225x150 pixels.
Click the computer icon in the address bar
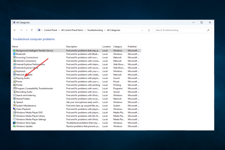click(39, 30)
